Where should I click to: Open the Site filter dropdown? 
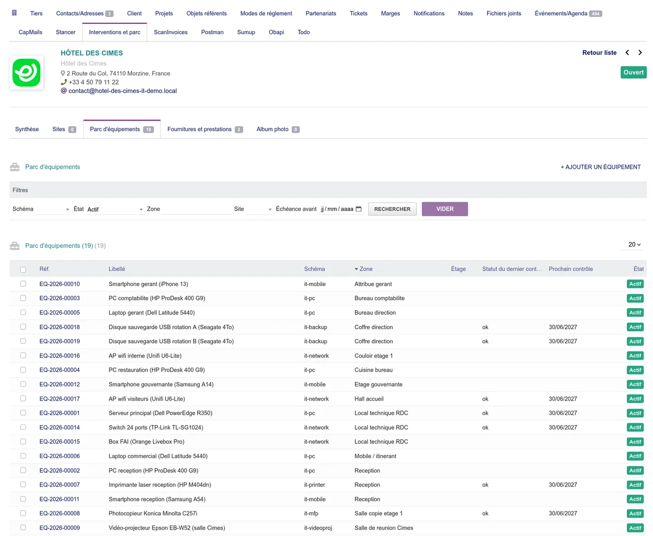[x=260, y=209]
